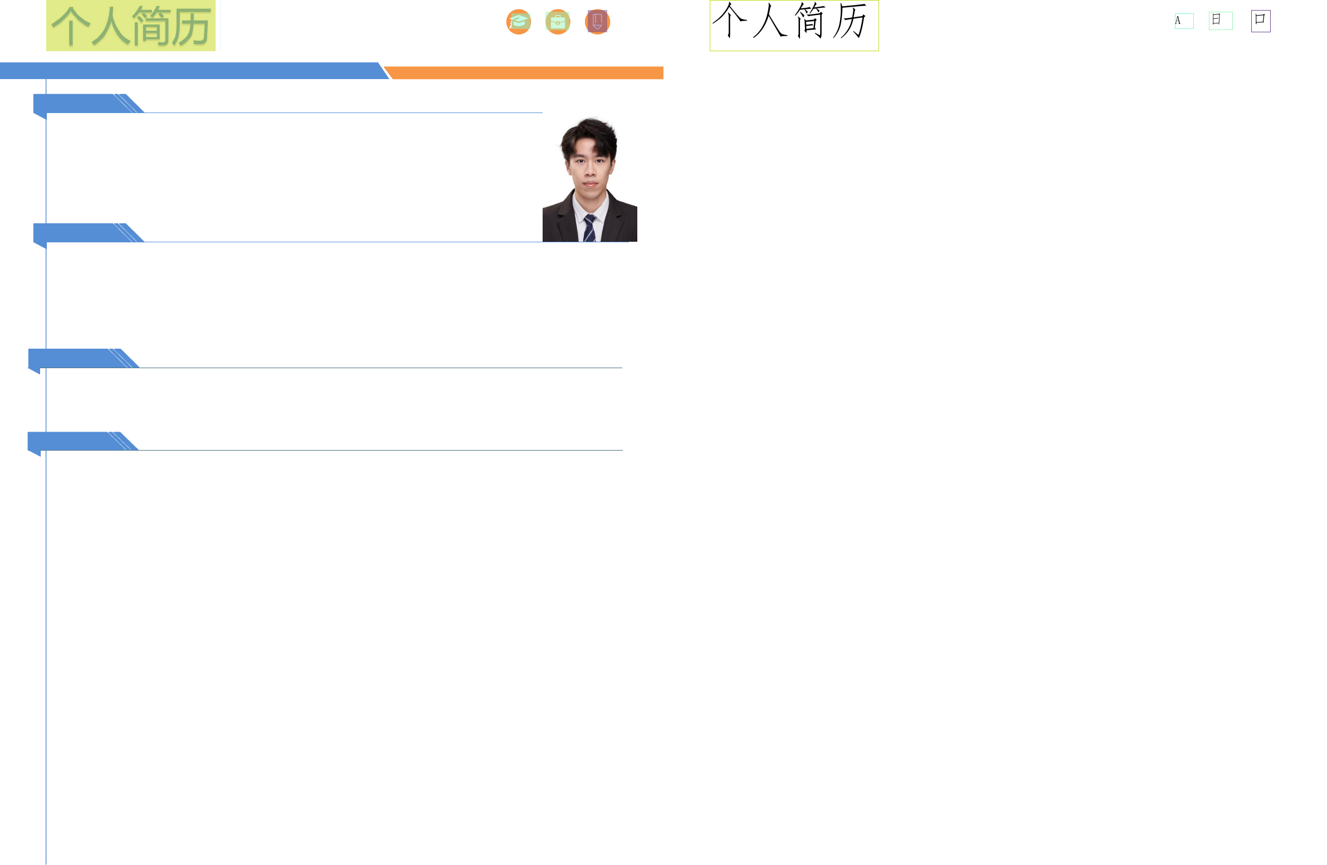Select the second blue section banner
The width and height of the screenshot is (1327, 865).
pyautogui.click(x=78, y=232)
